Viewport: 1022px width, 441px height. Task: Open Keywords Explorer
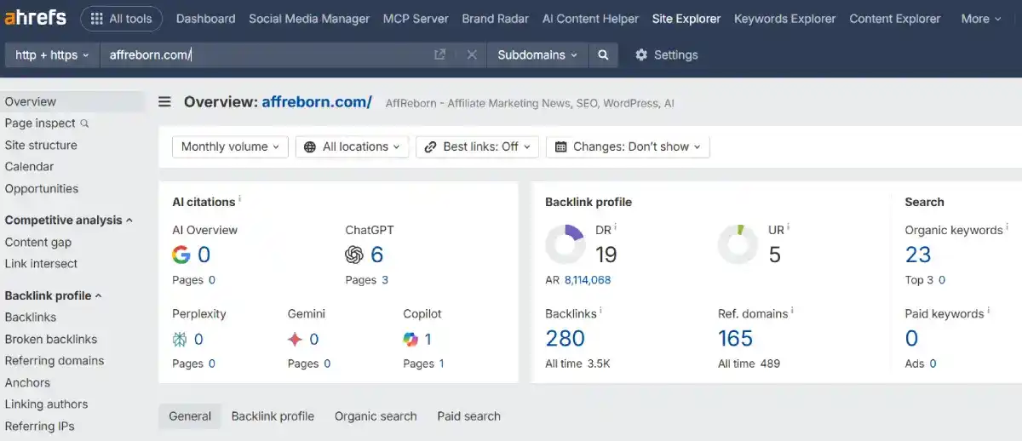[784, 19]
